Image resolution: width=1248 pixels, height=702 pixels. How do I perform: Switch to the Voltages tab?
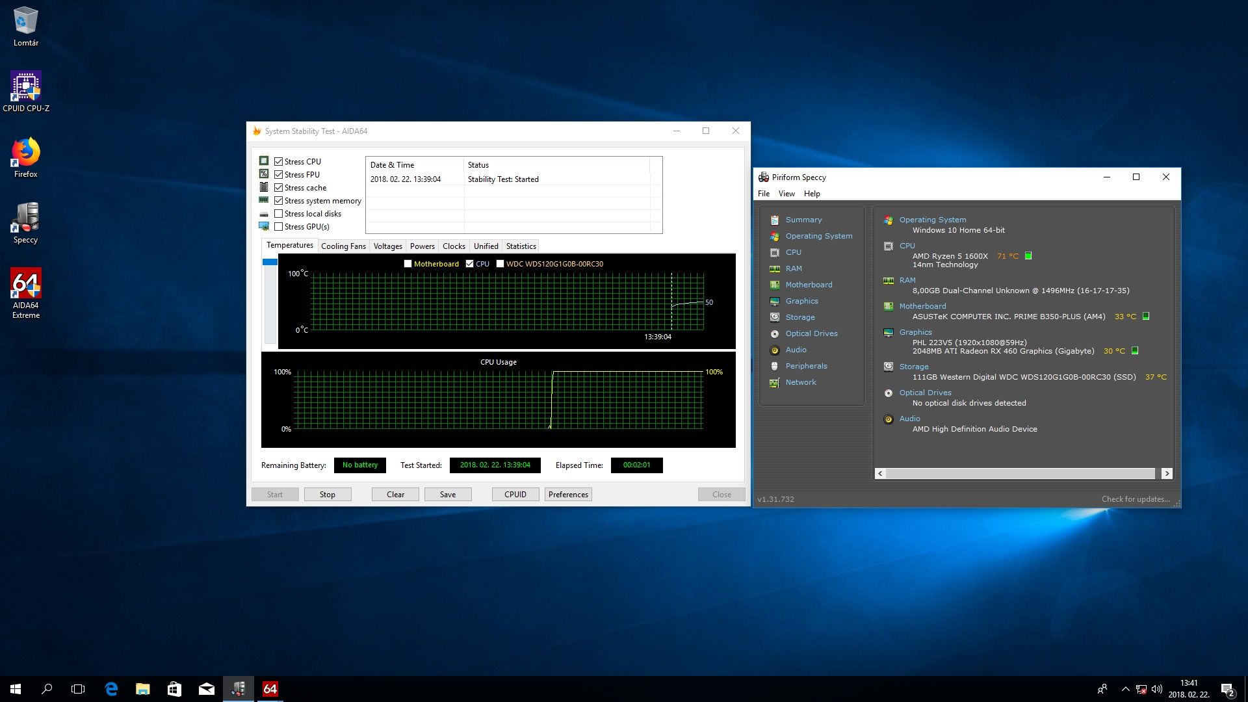tap(387, 246)
